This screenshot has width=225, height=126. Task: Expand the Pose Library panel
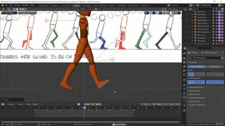pos(194,94)
